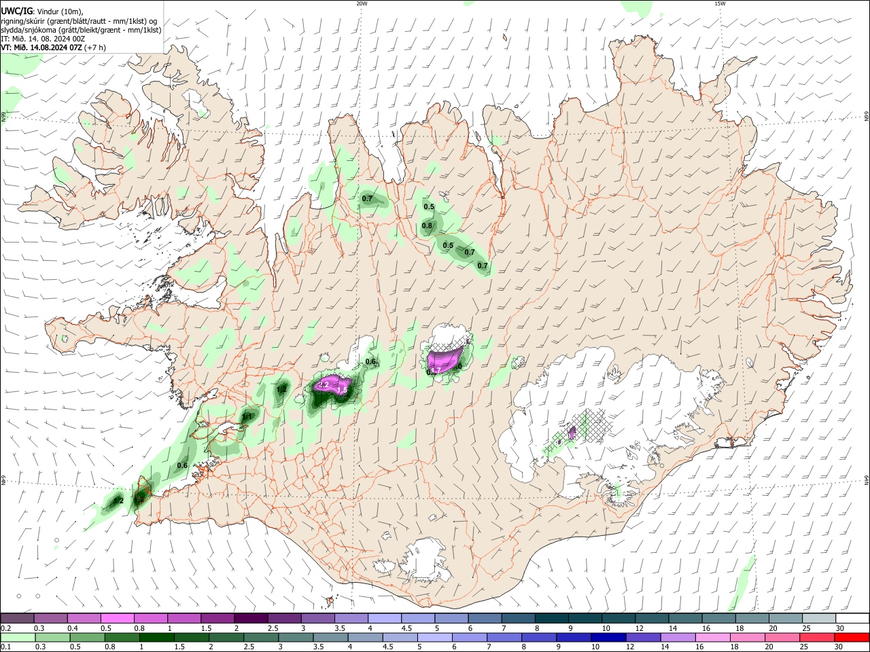The image size is (870, 652).
Task: Click the '1.1' precipitation value on the map
Action: click(248, 416)
